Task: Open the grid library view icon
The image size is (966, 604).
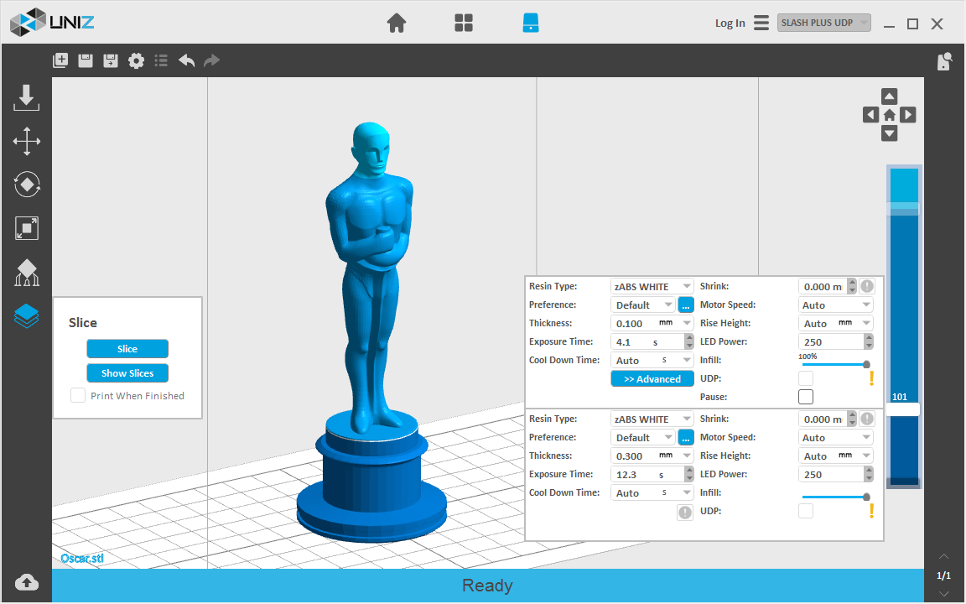Action: pos(463,23)
